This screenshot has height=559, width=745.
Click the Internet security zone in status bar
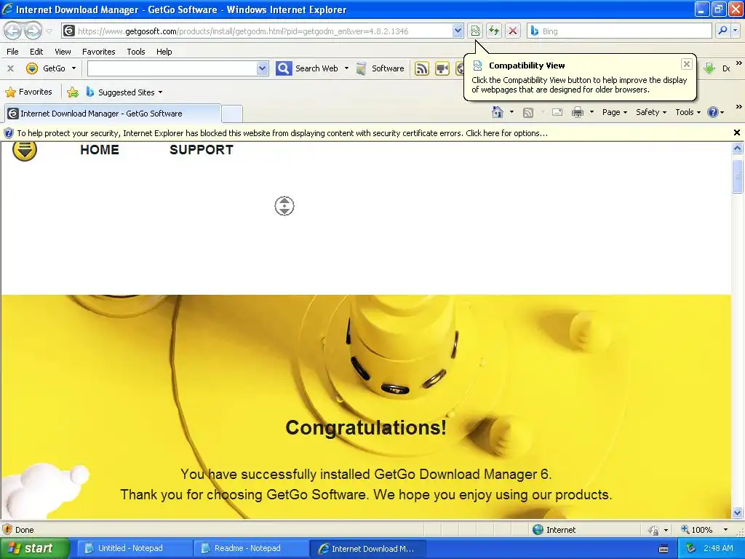point(554,530)
